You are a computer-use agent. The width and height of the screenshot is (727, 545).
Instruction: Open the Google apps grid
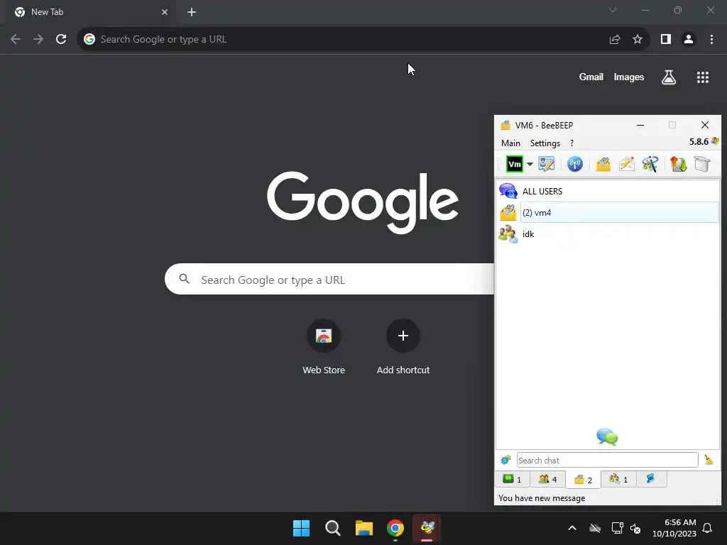[703, 77]
